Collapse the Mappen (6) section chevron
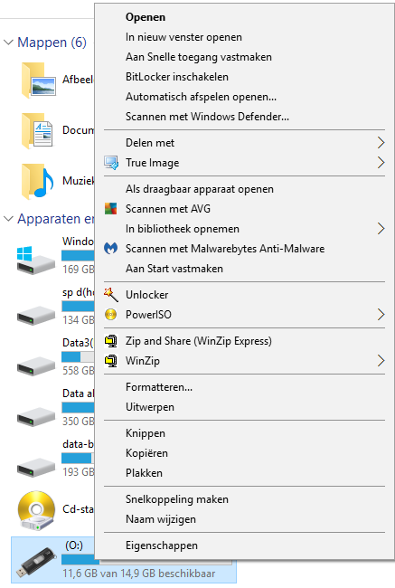 (x=8, y=42)
